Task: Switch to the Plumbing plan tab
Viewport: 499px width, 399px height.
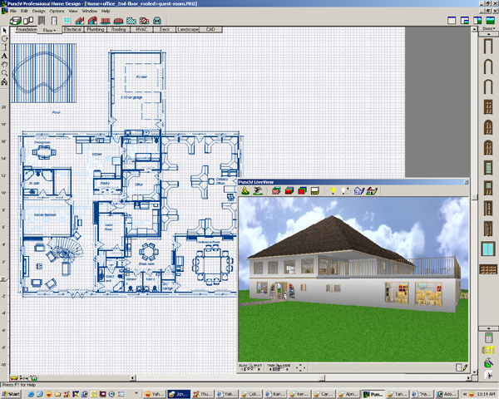Action: (96, 29)
